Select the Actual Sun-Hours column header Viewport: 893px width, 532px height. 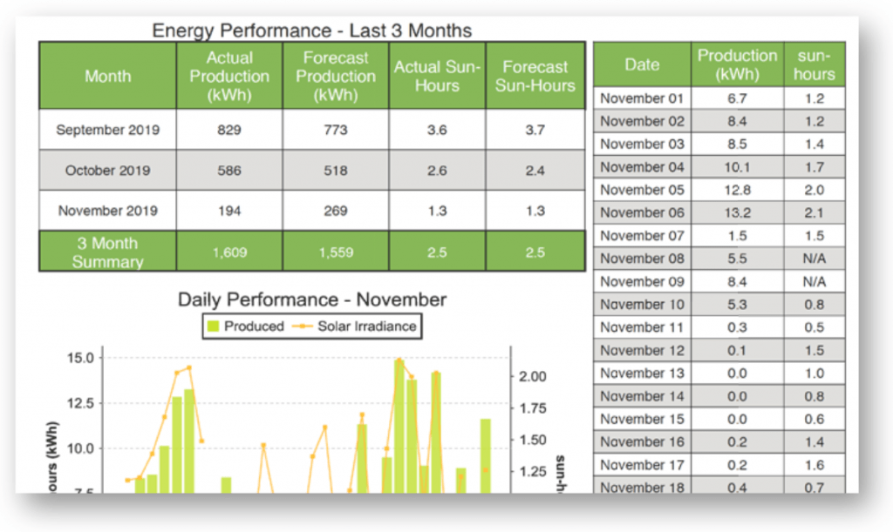click(437, 75)
